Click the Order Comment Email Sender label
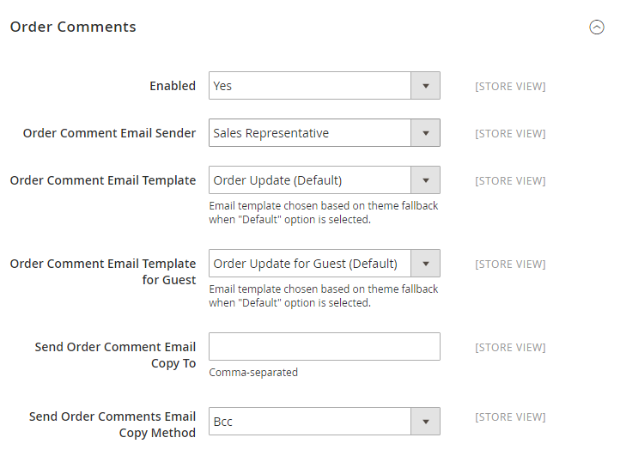 coord(109,133)
